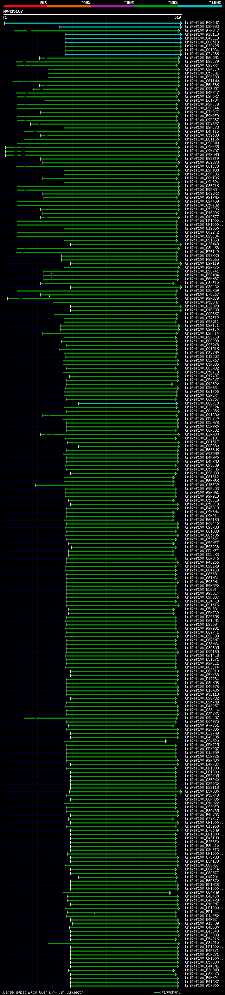
Task: Click the UniRef100_A9NVA7 subject name
Action: point(201,151)
